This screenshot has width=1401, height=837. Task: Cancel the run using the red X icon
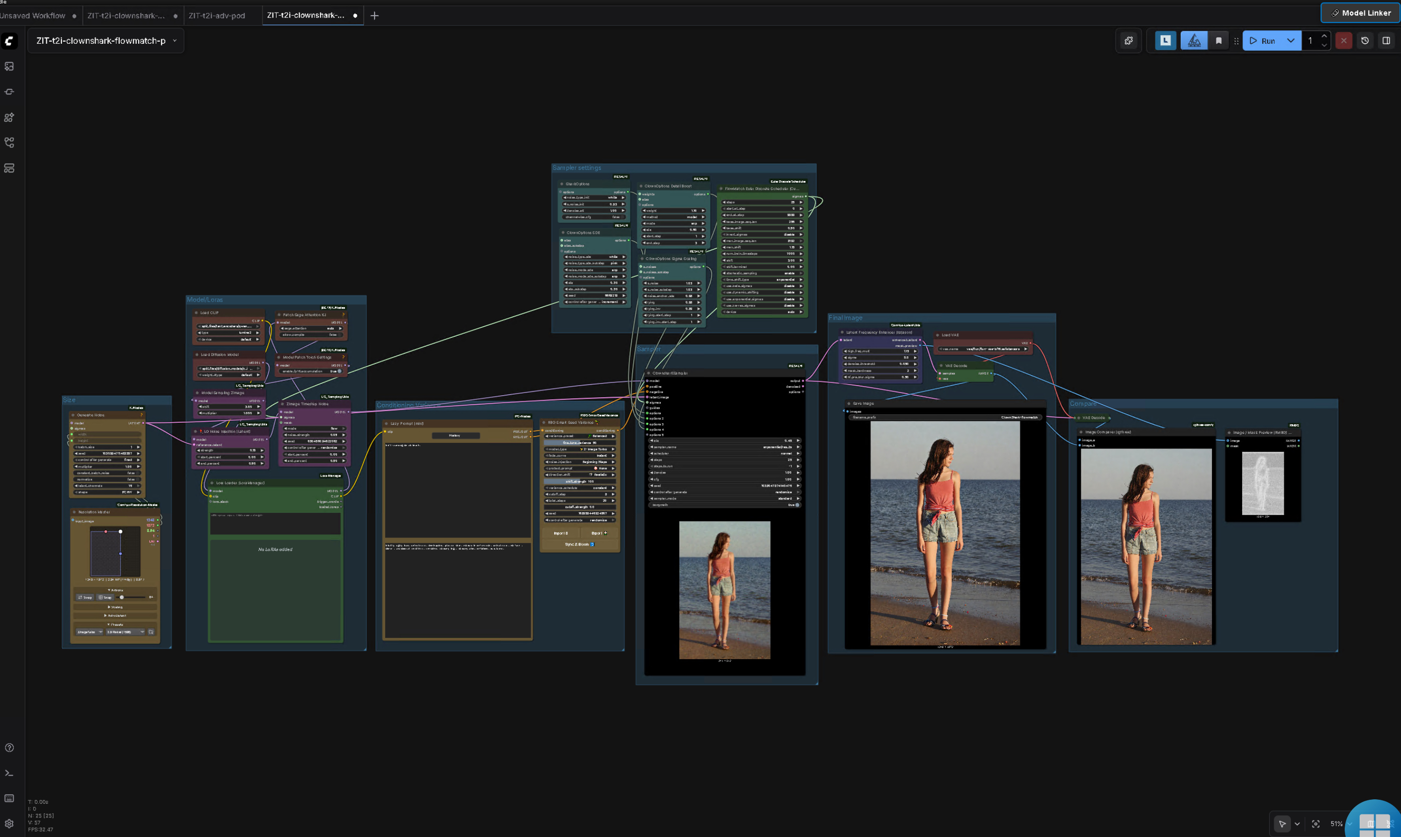tap(1344, 40)
